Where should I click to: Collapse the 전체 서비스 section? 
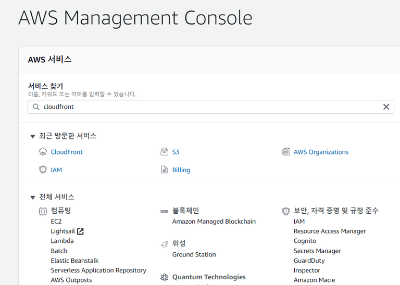tap(33, 198)
